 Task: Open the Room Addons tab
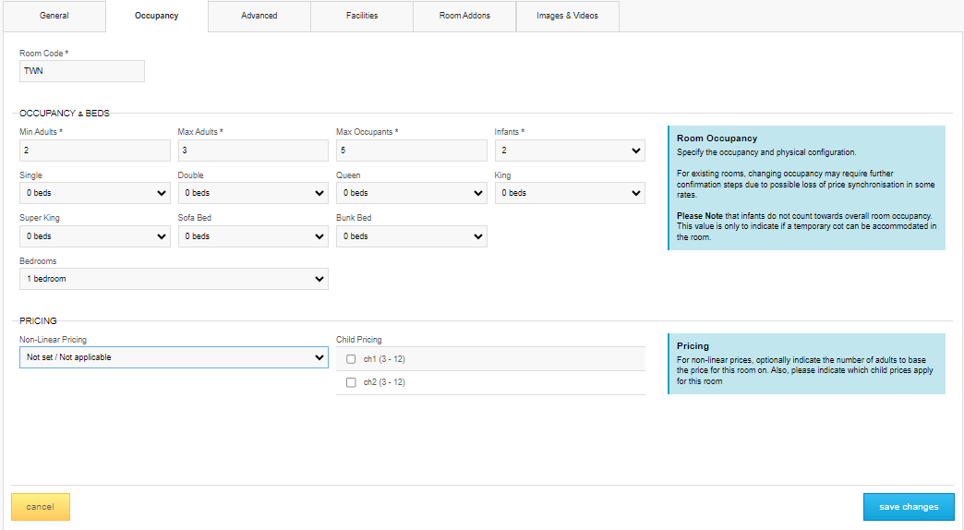[x=464, y=16]
